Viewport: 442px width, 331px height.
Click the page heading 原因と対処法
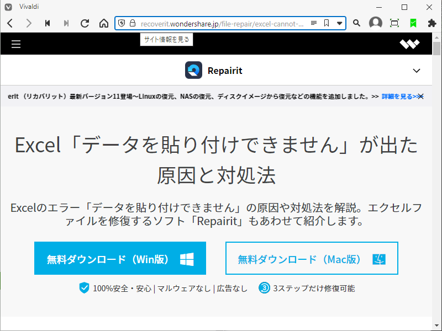coord(216,175)
